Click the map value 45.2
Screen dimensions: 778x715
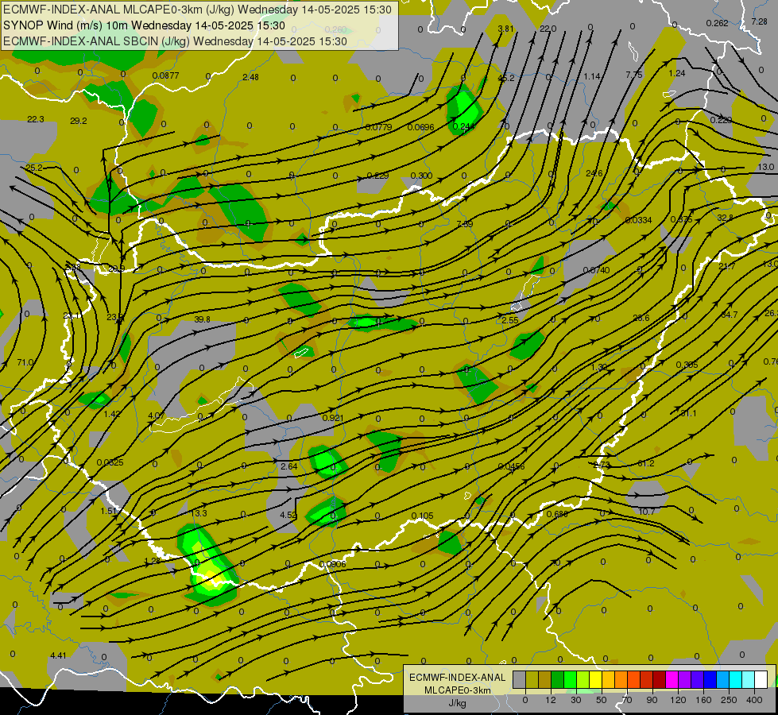(x=506, y=78)
